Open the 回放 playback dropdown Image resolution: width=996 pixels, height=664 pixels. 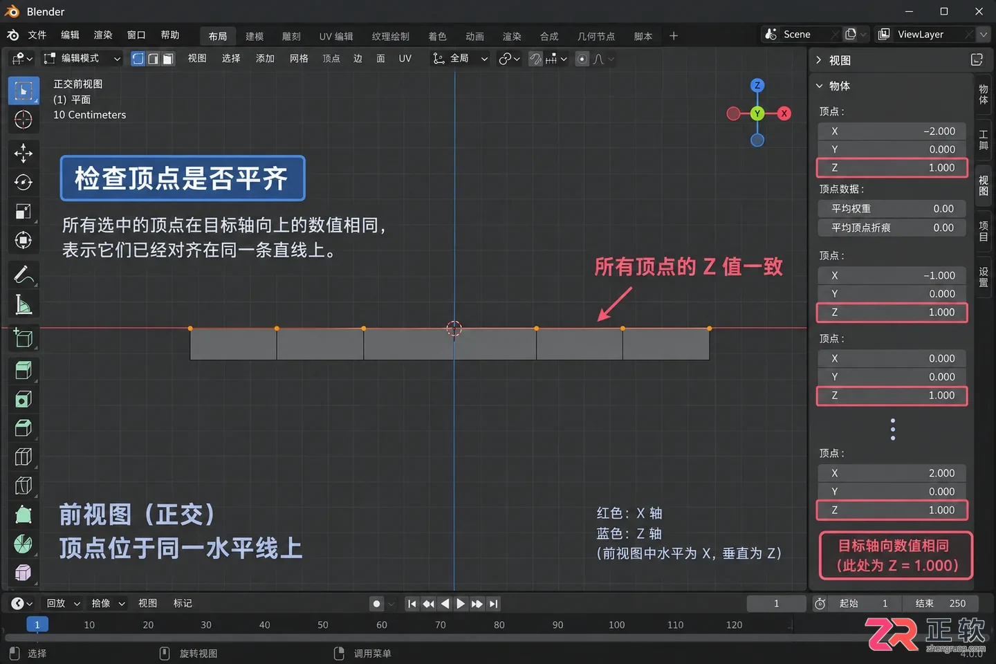(x=63, y=604)
